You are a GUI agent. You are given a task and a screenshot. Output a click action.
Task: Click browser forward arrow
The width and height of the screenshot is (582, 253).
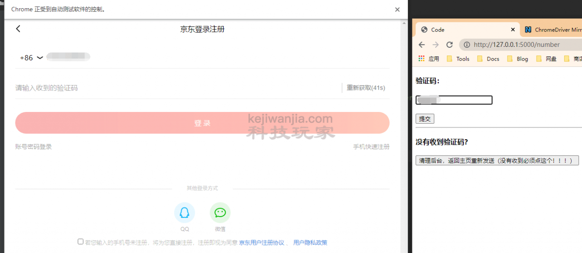436,45
